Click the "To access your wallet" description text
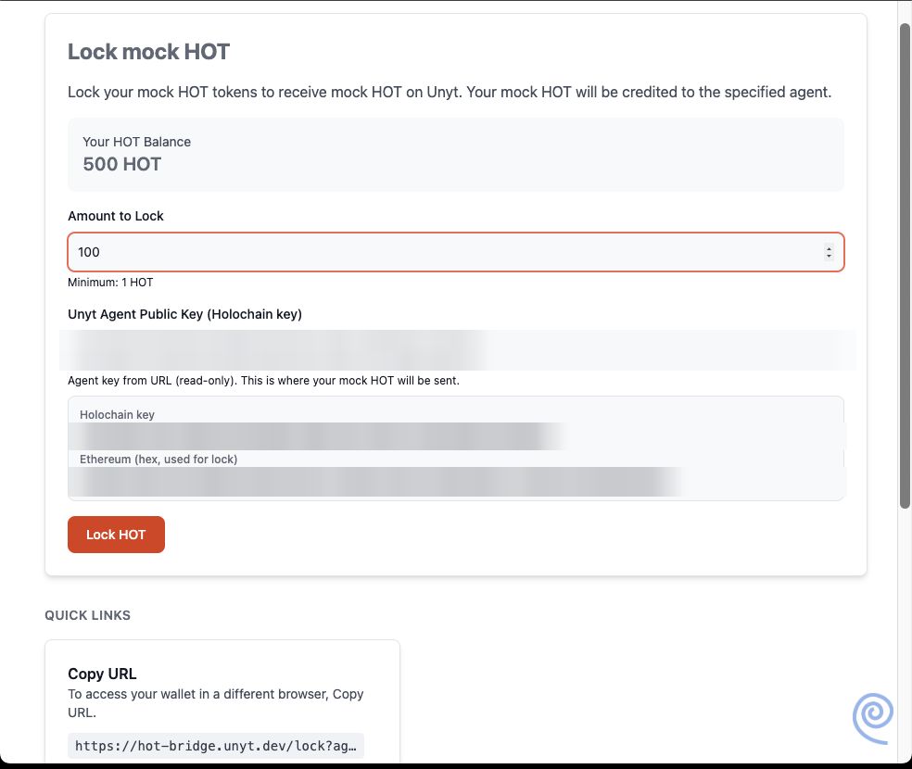 click(216, 703)
